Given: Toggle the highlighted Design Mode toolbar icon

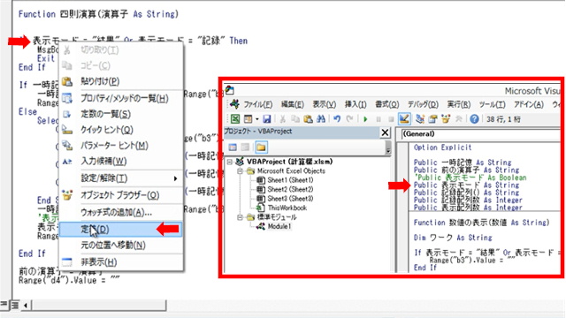Looking at the screenshot, I should pyautogui.click(x=404, y=118).
